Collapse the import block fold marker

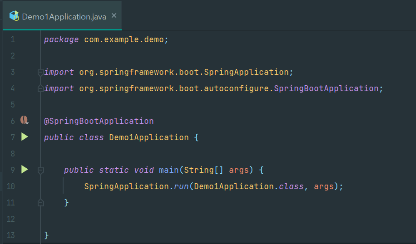click(40, 72)
